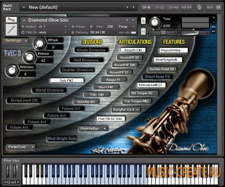The height and width of the screenshot is (187, 225).
Task: Select the AccentPP D1 articulation
Action: point(129,58)
